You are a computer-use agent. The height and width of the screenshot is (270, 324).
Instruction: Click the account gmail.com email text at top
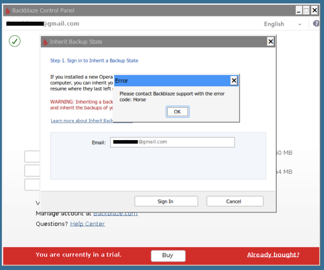(x=42, y=23)
